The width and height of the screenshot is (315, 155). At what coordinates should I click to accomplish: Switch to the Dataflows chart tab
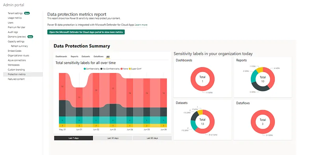[98, 57]
